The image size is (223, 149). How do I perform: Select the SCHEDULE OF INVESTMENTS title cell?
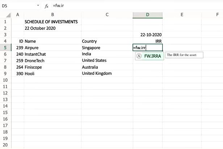pyautogui.click(x=52, y=22)
